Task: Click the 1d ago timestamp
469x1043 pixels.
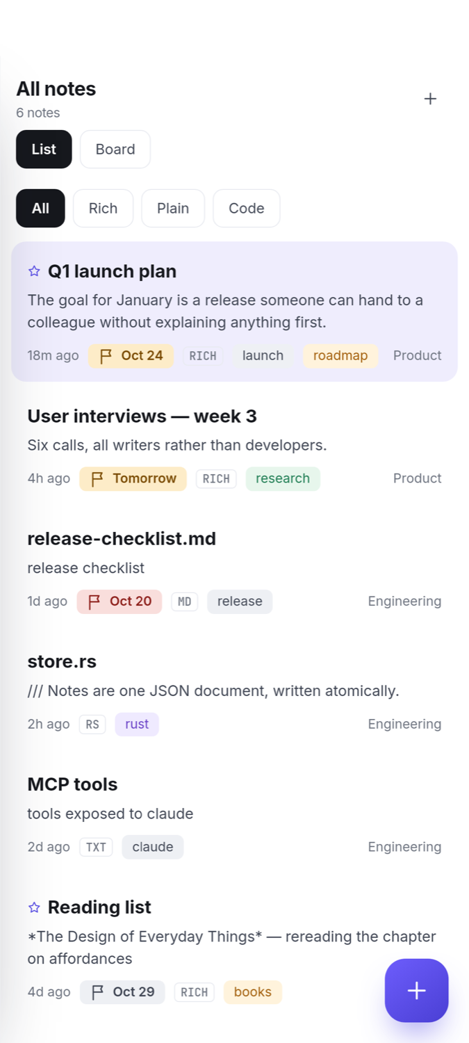Action: click(x=47, y=601)
